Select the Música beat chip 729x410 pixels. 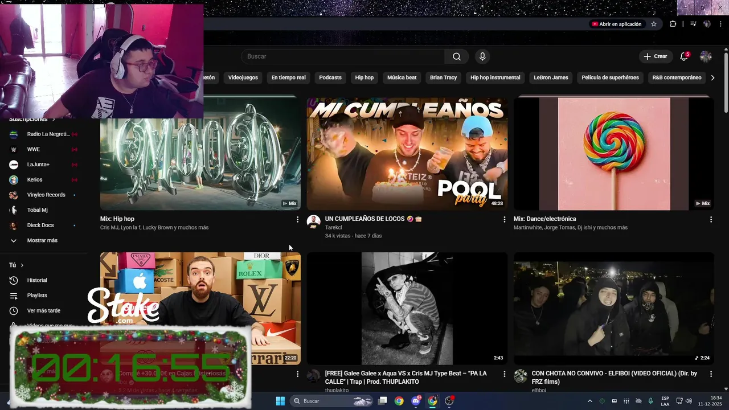pos(402,77)
